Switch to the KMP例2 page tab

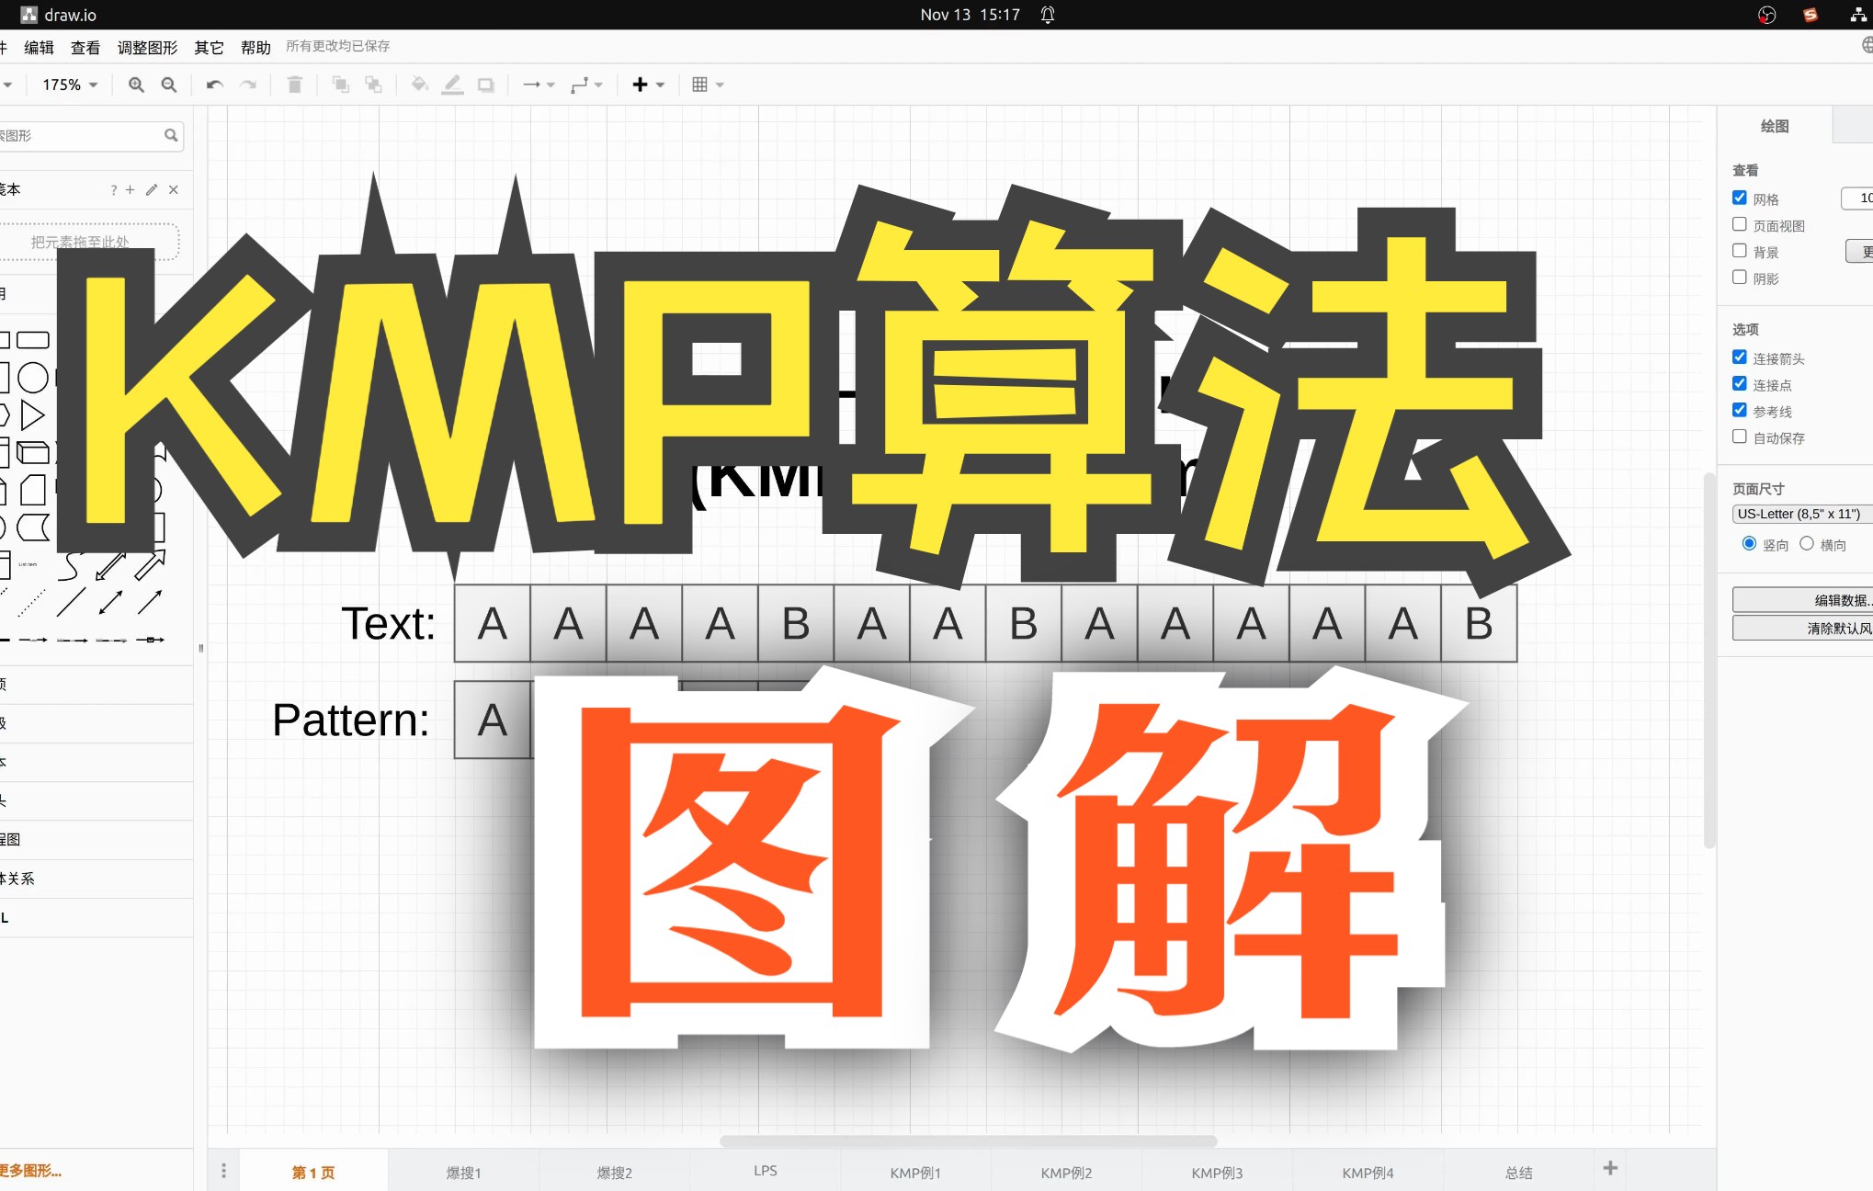click(1066, 1173)
